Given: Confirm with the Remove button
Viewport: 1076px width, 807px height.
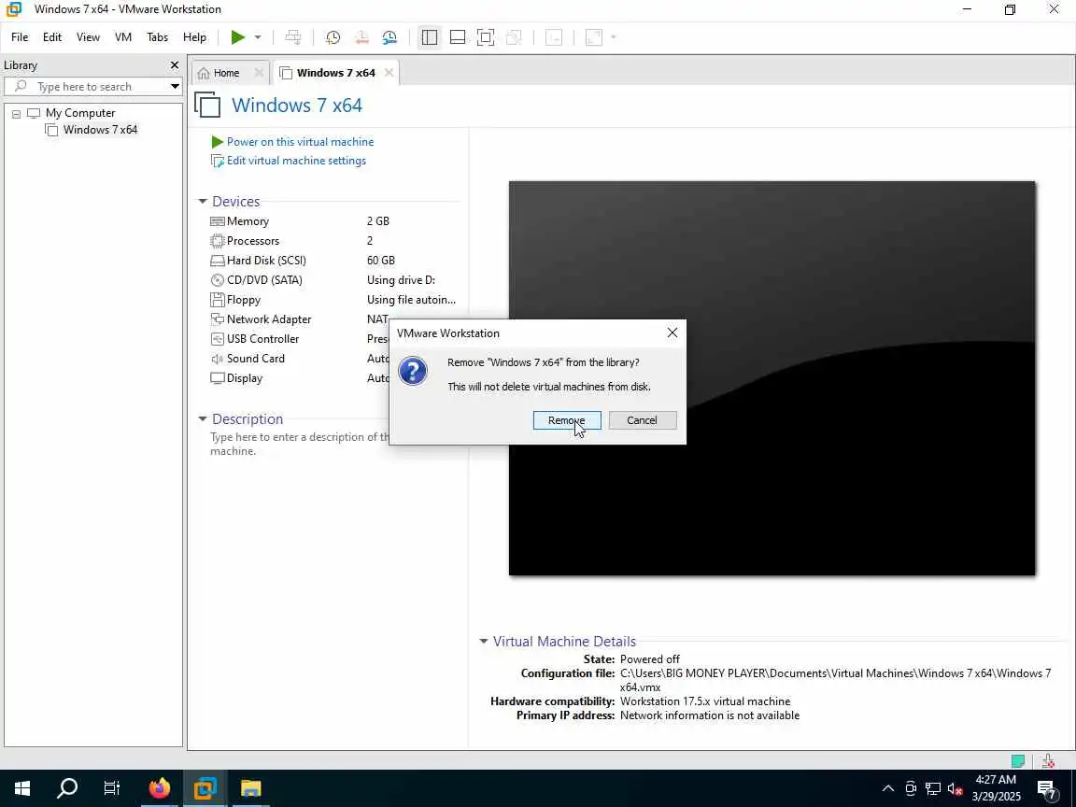Looking at the screenshot, I should pos(567,420).
